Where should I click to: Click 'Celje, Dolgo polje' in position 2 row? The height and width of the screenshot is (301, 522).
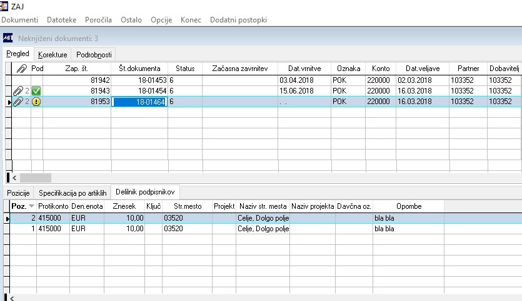[x=263, y=218]
